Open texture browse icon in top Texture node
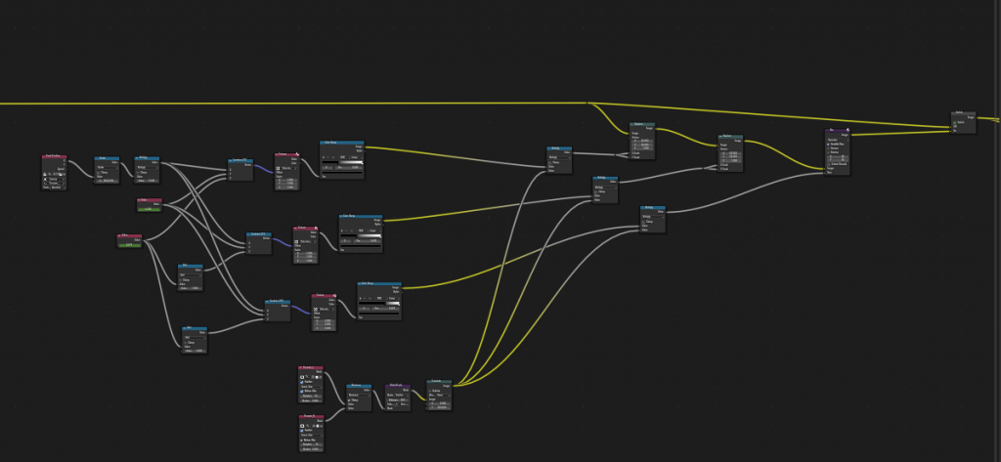The width and height of the screenshot is (1001, 462). 279,168
